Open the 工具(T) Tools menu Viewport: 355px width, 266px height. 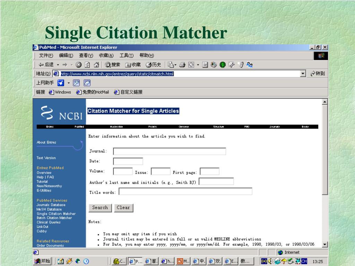127,55
